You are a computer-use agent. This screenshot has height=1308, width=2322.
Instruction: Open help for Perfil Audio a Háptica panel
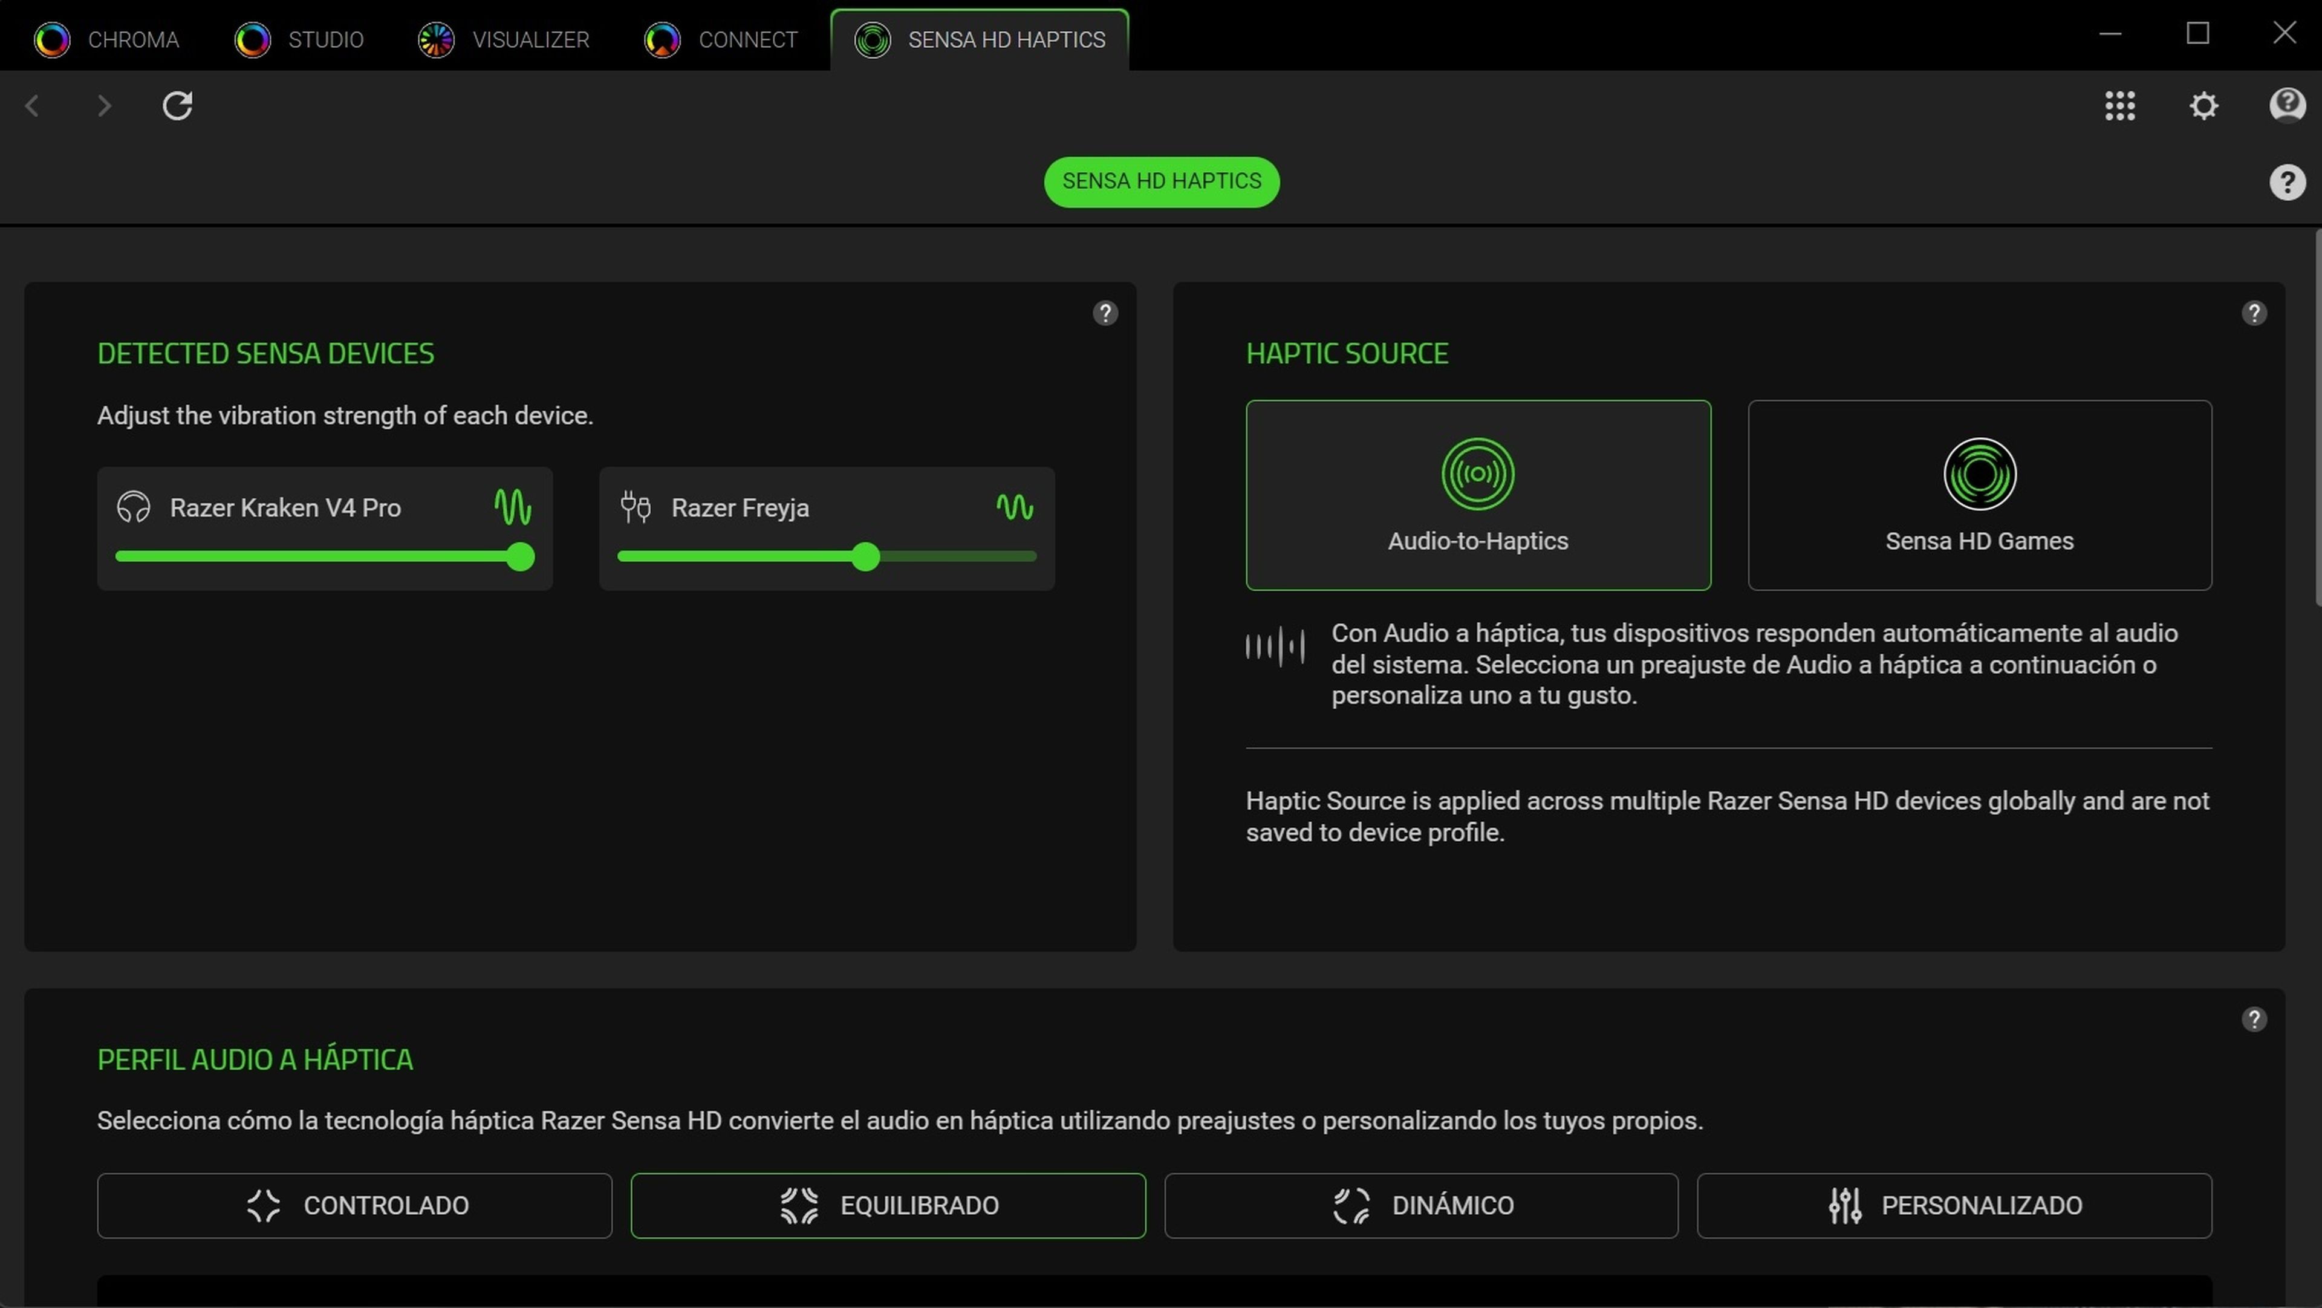(2254, 1020)
